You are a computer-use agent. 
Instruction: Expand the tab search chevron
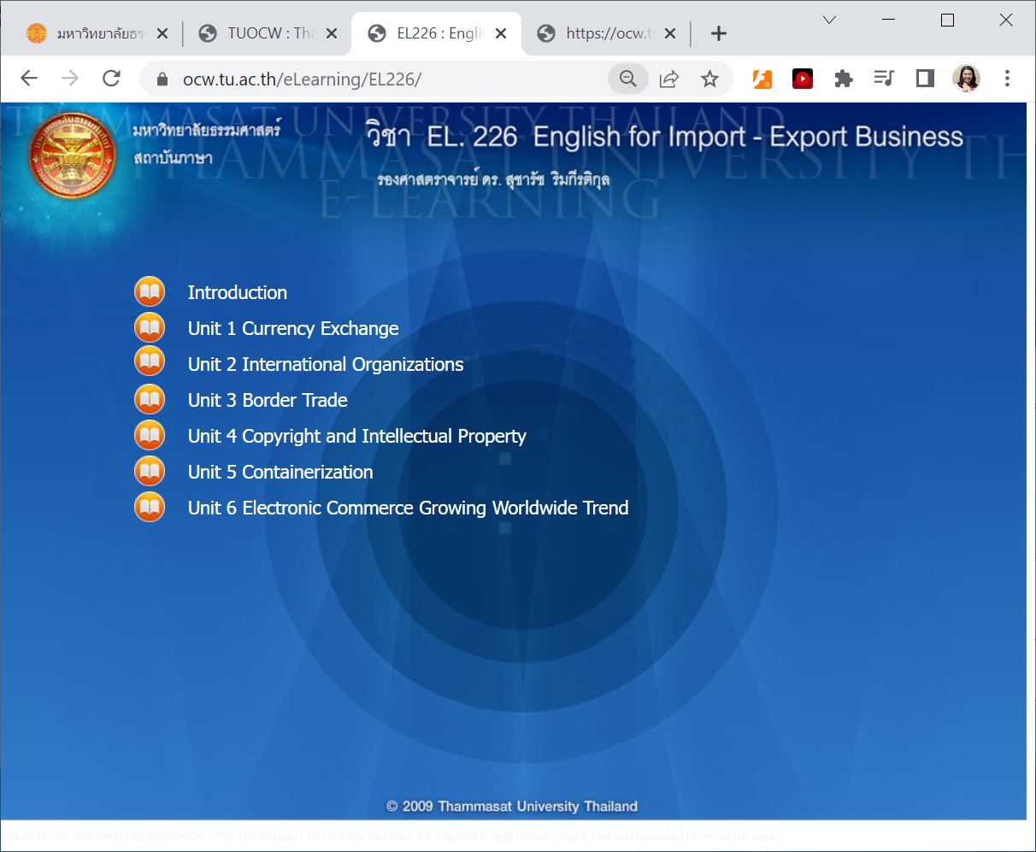pyautogui.click(x=829, y=21)
